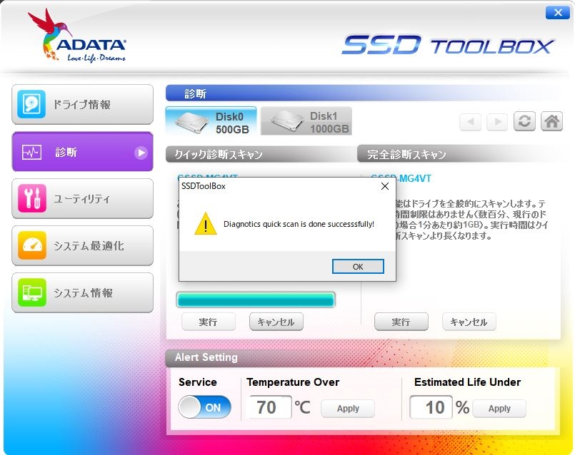The width and height of the screenshot is (575, 455).
Task: Click the Estimated Life Under value field
Action: 431,407
